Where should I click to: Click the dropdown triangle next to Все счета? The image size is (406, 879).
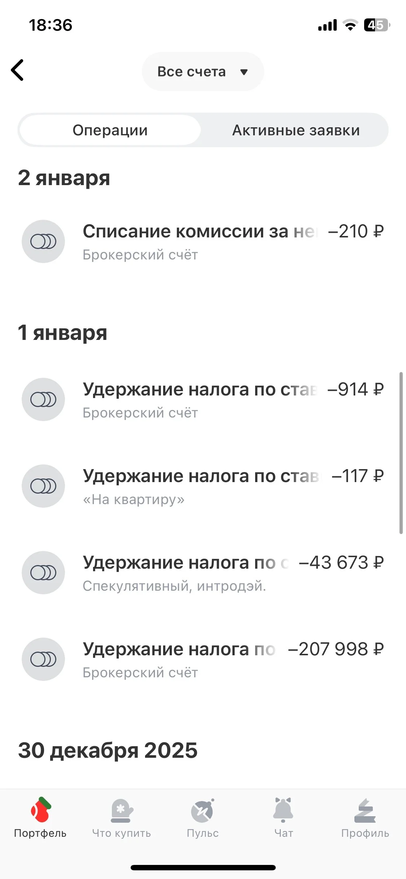[244, 72]
